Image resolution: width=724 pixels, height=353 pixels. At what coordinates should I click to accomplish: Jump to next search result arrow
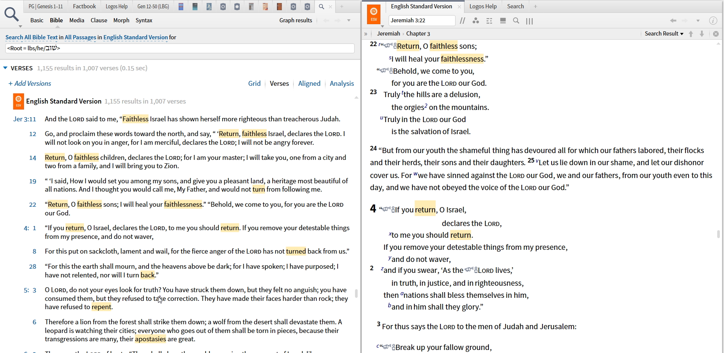[x=702, y=34]
